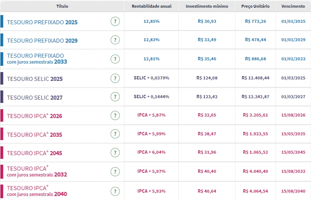Click question mark for Prefixado juros semestrais 2033
This screenshot has height=200, width=311.
[115, 59]
